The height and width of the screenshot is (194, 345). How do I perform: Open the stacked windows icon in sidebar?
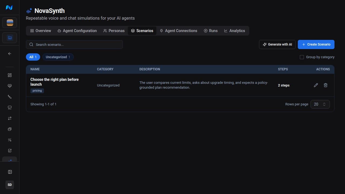tap(10, 129)
